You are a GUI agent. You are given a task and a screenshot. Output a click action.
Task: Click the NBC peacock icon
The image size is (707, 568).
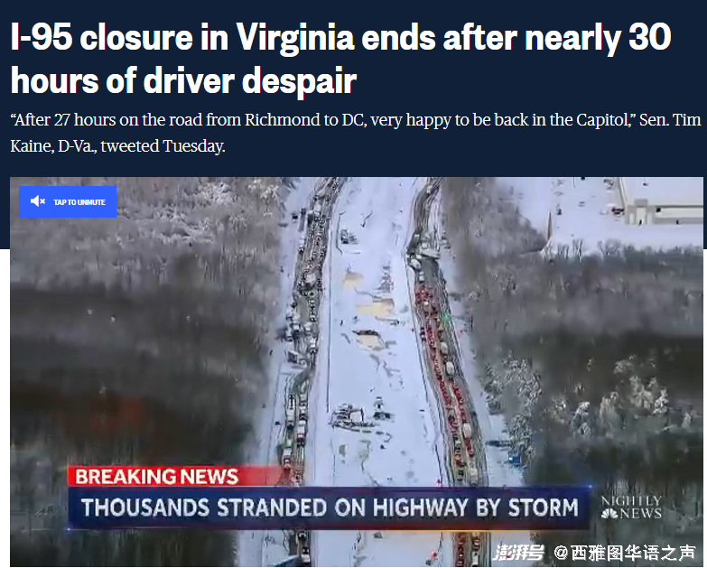pyautogui.click(x=609, y=514)
